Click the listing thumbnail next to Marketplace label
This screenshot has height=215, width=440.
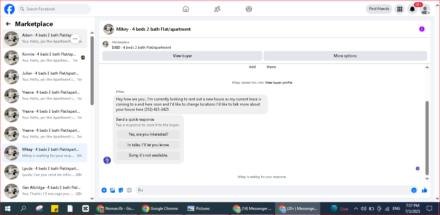pyautogui.click(x=105, y=44)
